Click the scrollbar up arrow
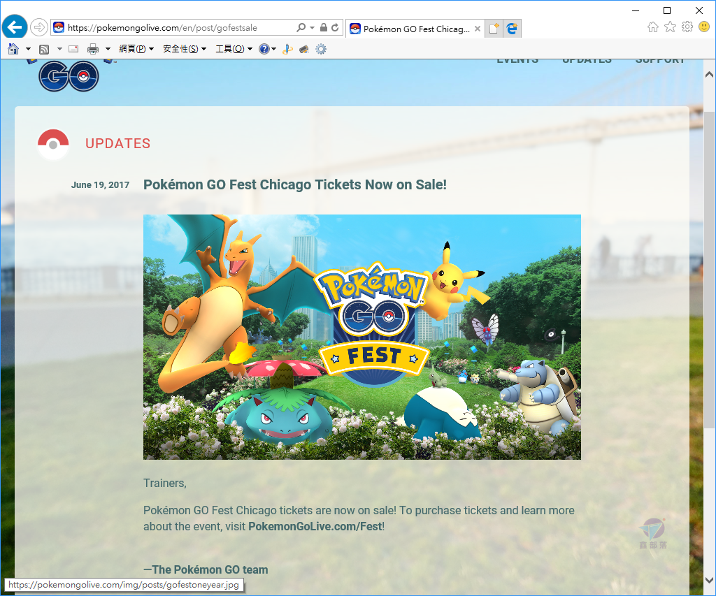Image resolution: width=716 pixels, height=596 pixels. click(709, 74)
